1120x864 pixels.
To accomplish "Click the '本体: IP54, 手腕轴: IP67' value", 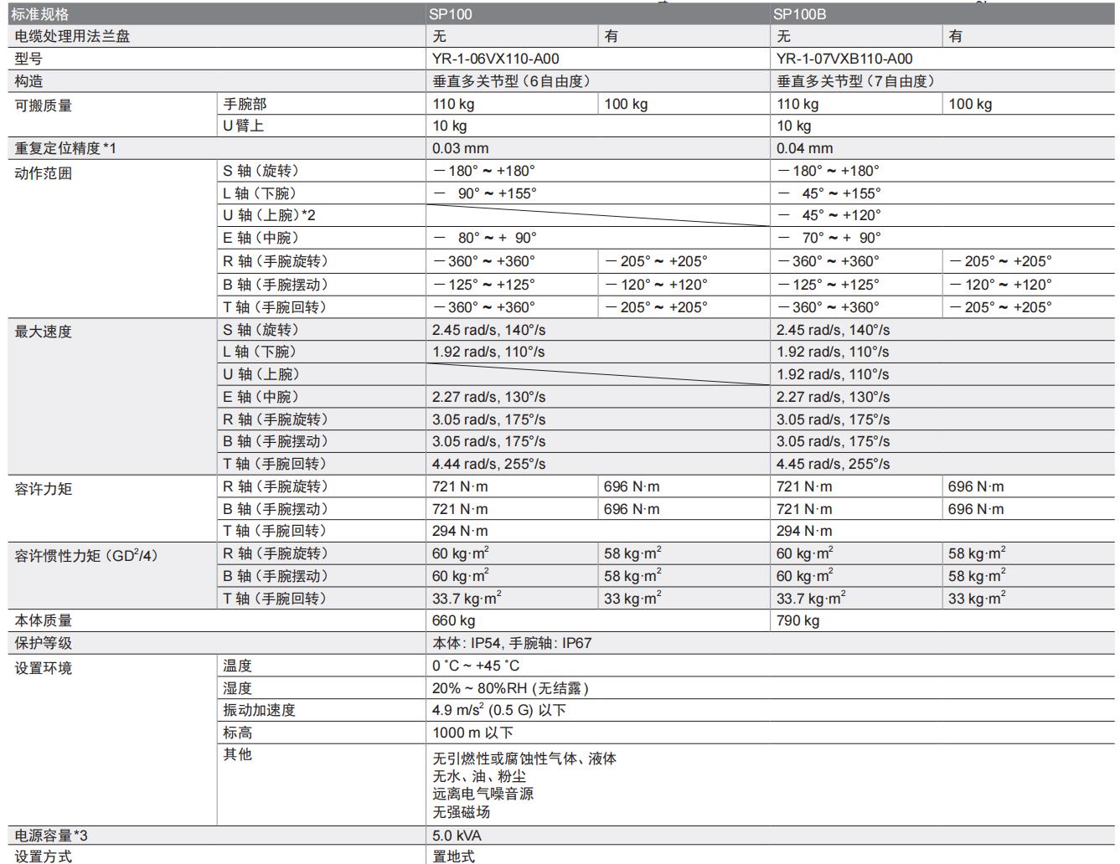I will tap(512, 643).
